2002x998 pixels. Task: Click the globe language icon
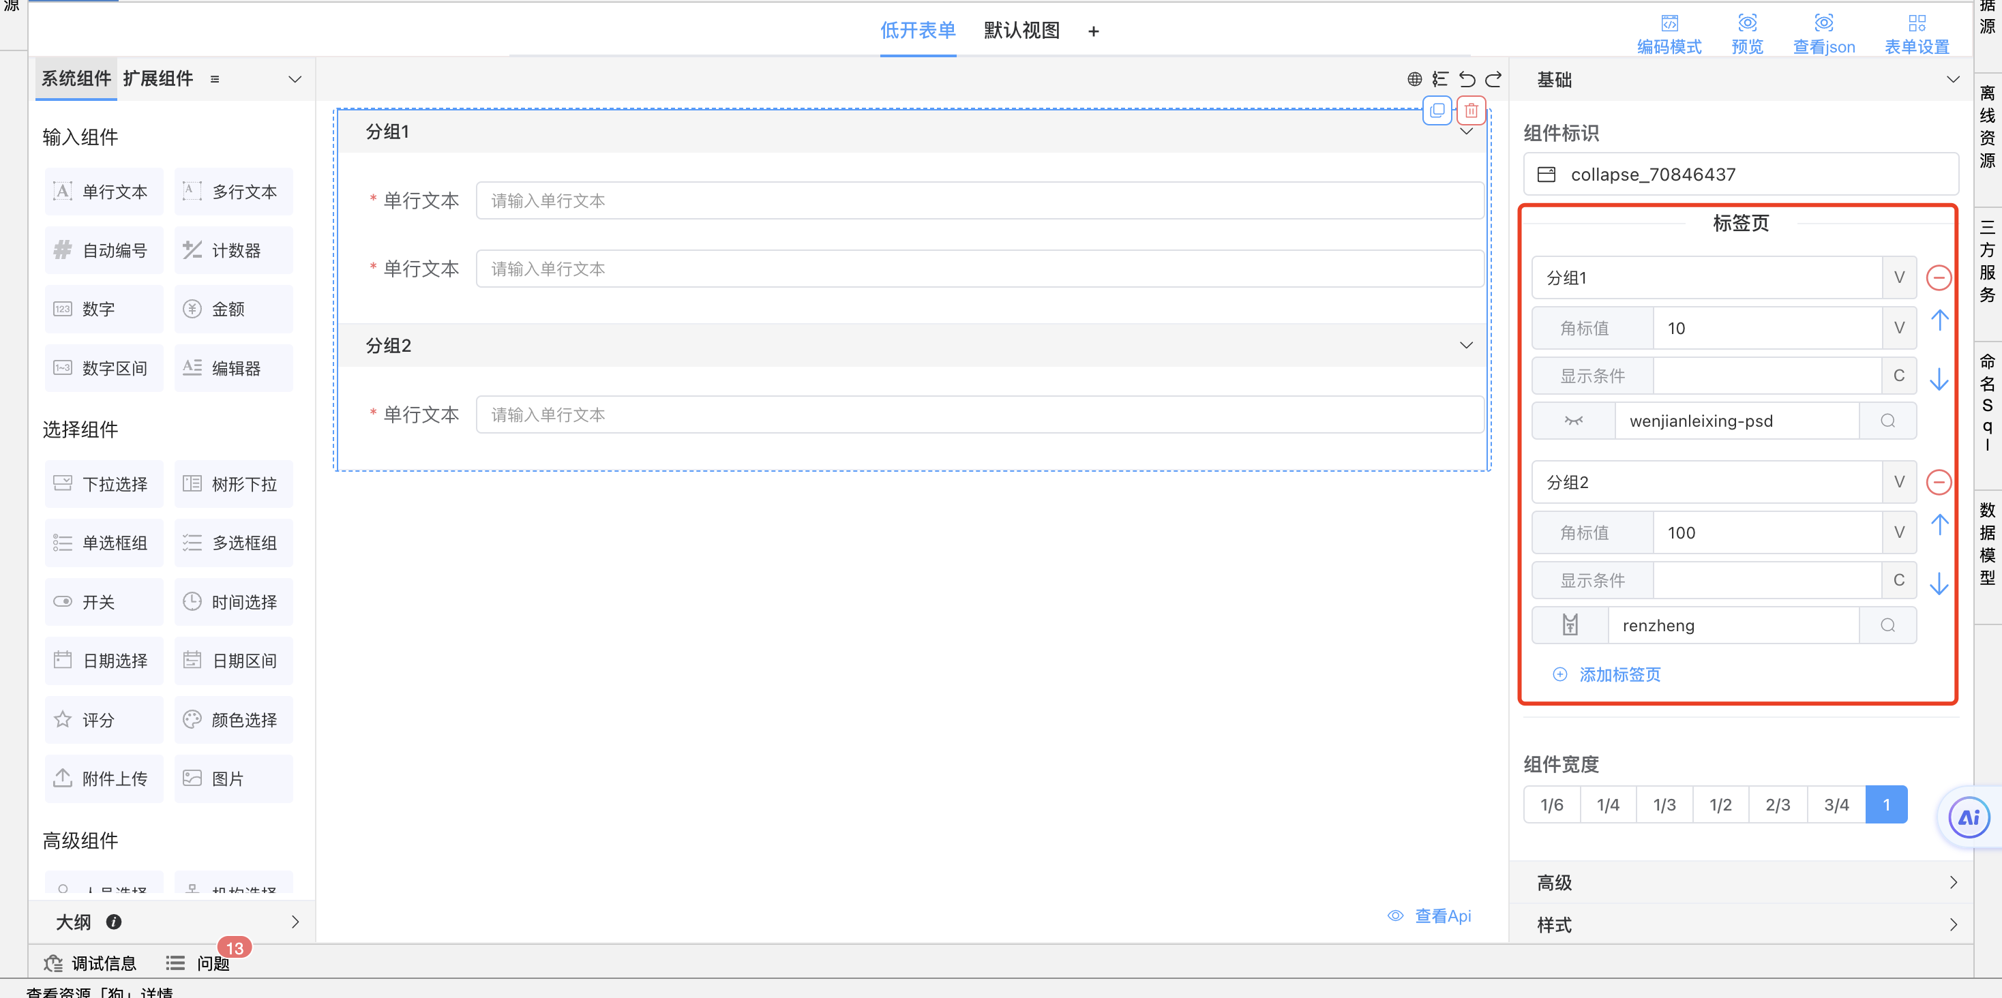point(1414,79)
